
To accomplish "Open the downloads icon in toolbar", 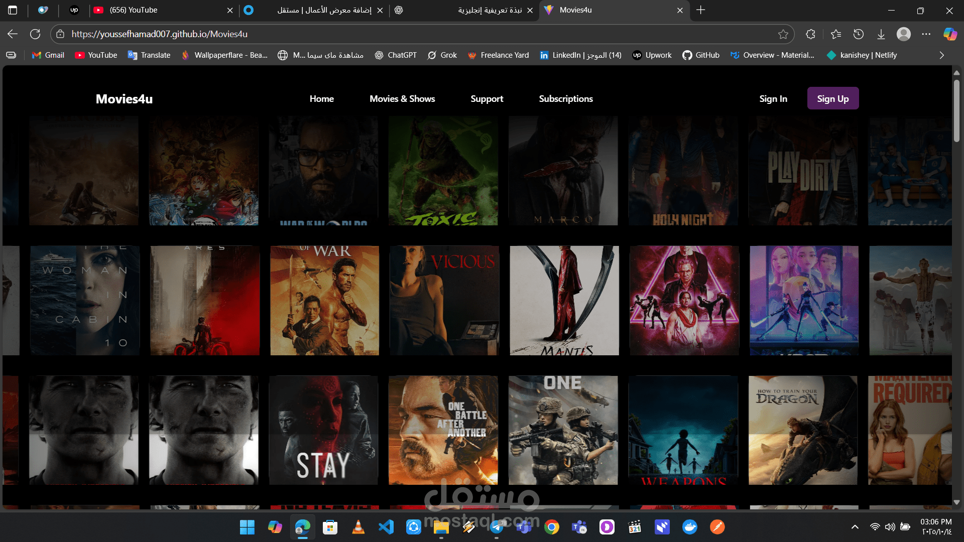I will pos(881,34).
